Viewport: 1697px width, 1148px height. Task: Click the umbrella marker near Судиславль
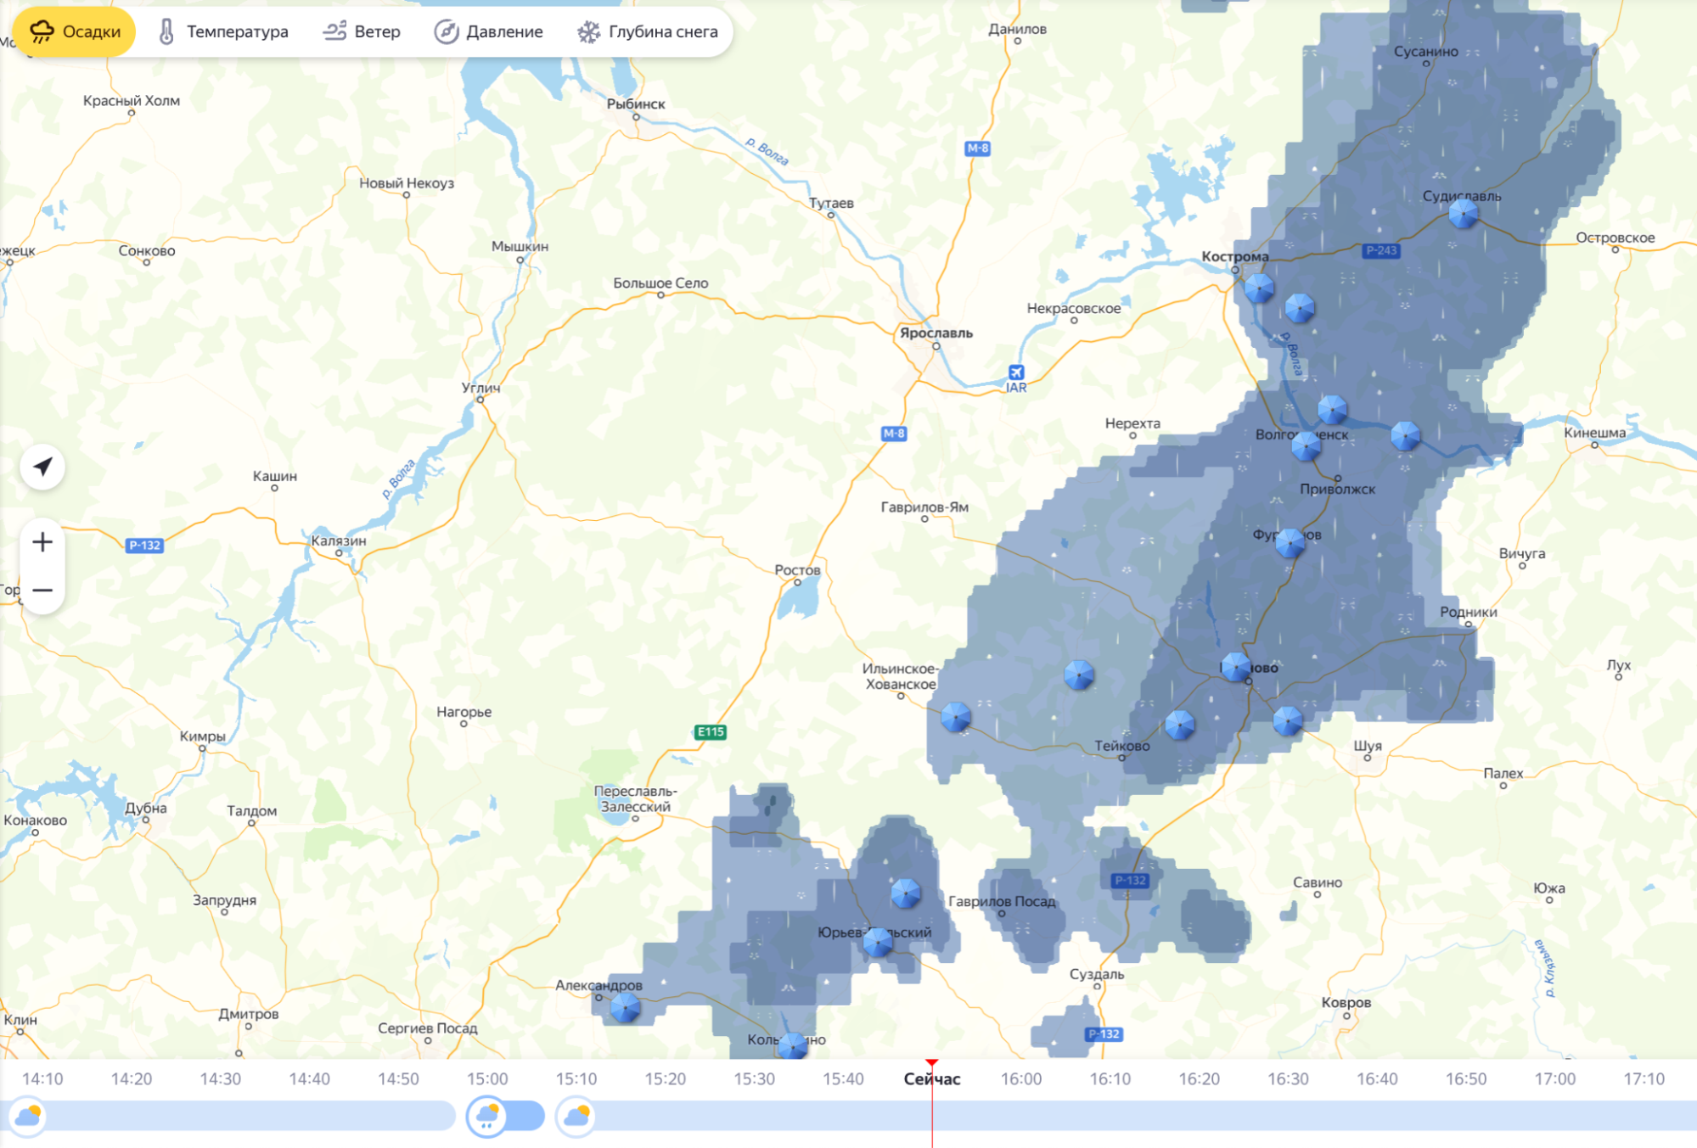click(x=1463, y=214)
